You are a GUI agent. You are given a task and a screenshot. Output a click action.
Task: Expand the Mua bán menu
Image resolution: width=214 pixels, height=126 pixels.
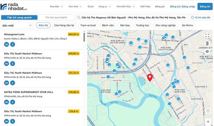click(56, 6)
